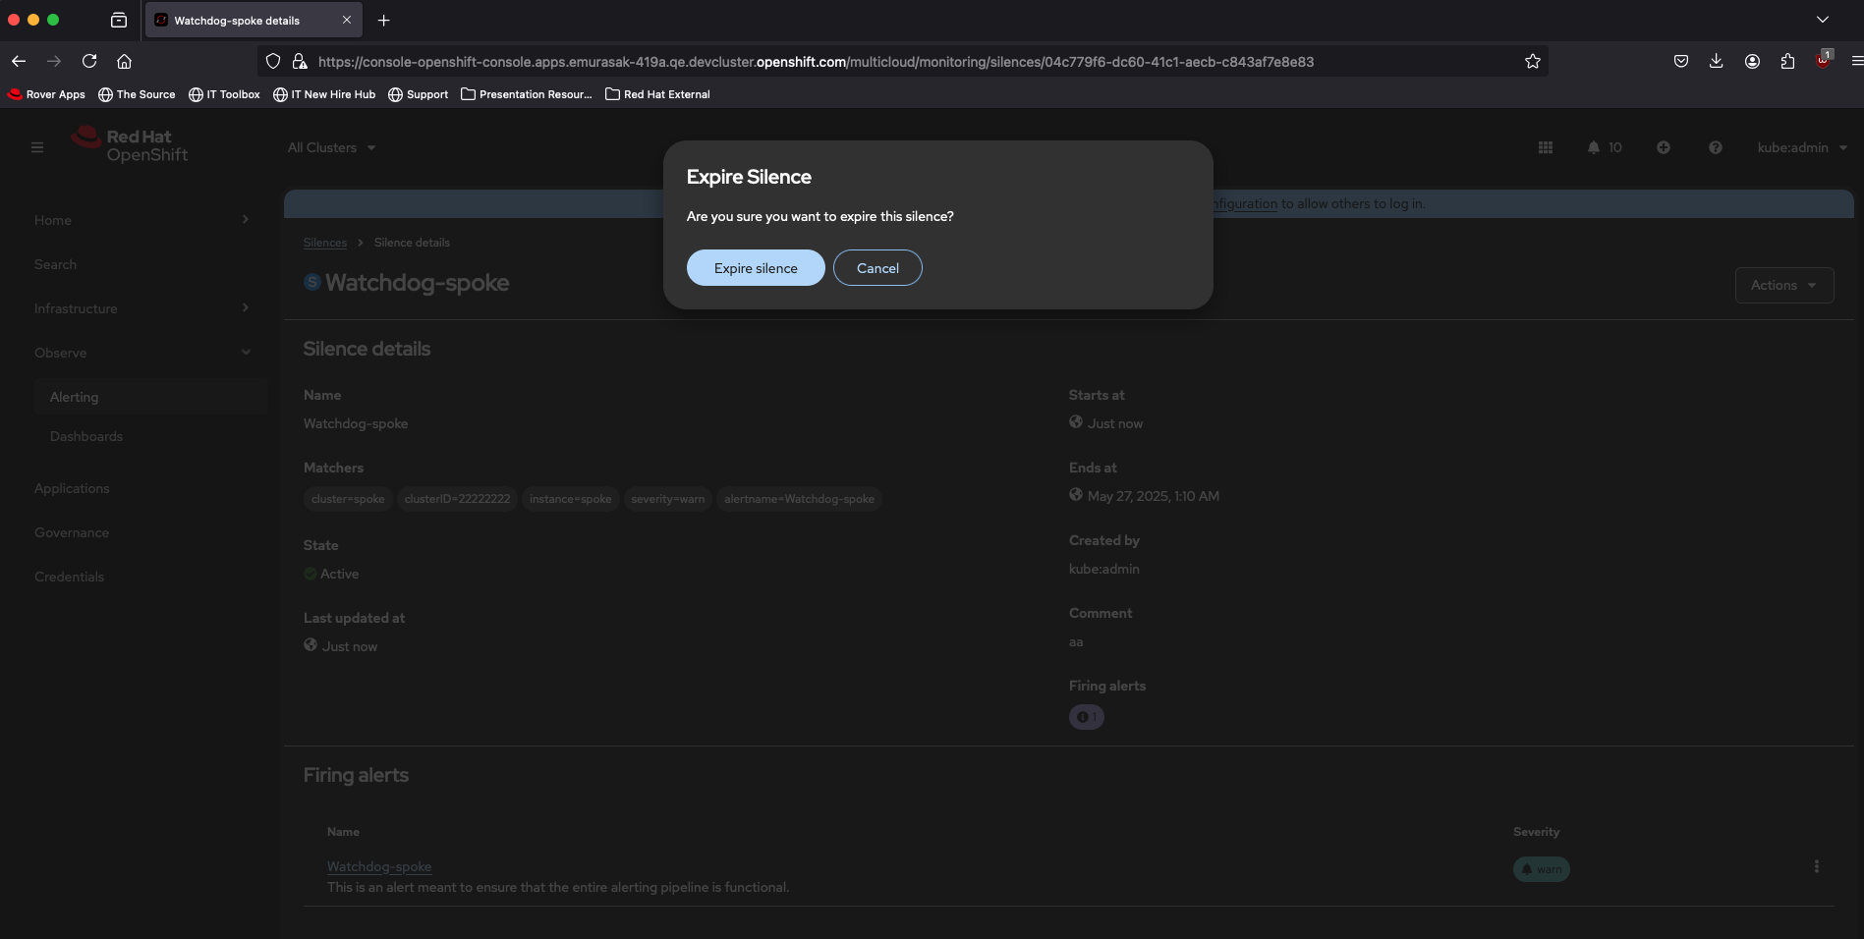Click the plus import icon in the header
1864x939 pixels.
tap(1664, 147)
